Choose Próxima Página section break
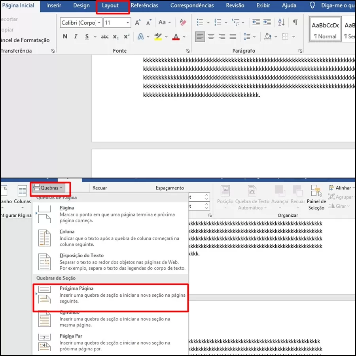The image size is (356, 356). click(111, 295)
